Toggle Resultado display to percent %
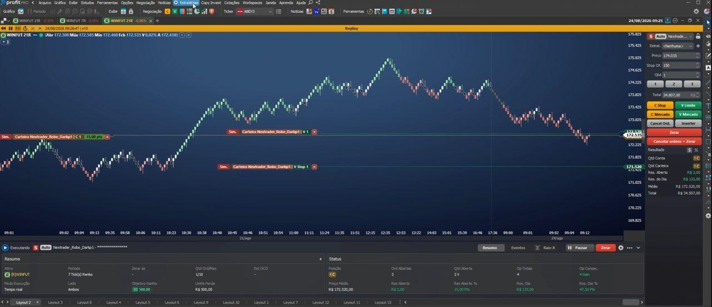 point(696,150)
